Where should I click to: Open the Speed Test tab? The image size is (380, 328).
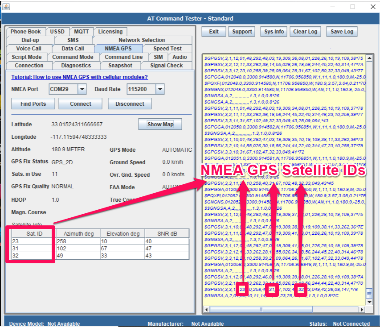(x=167, y=49)
